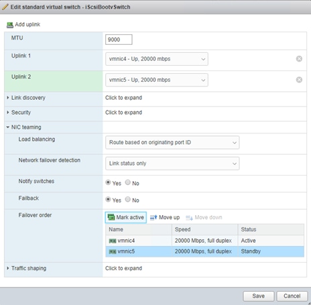Click 'Click to expand' beside Security
The height and width of the screenshot is (305, 311).
pyautogui.click(x=123, y=113)
